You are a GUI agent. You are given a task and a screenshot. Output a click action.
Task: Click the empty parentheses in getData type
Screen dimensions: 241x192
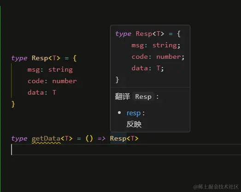click(x=89, y=139)
